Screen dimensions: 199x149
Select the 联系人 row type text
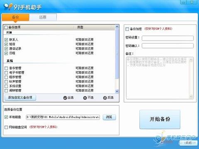click(85, 40)
